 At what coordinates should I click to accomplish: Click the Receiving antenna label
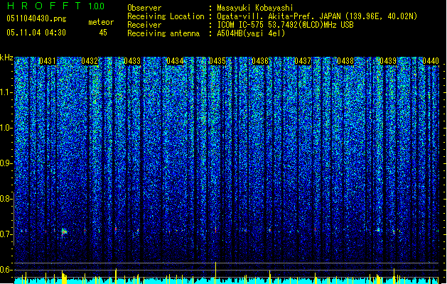163,33
